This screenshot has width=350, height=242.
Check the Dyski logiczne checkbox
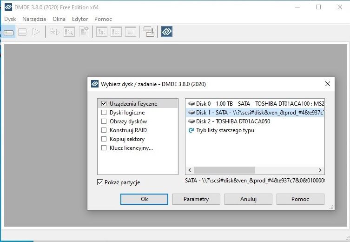[104, 113]
